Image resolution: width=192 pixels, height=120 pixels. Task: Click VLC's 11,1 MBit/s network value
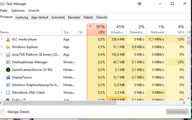pos(156,39)
